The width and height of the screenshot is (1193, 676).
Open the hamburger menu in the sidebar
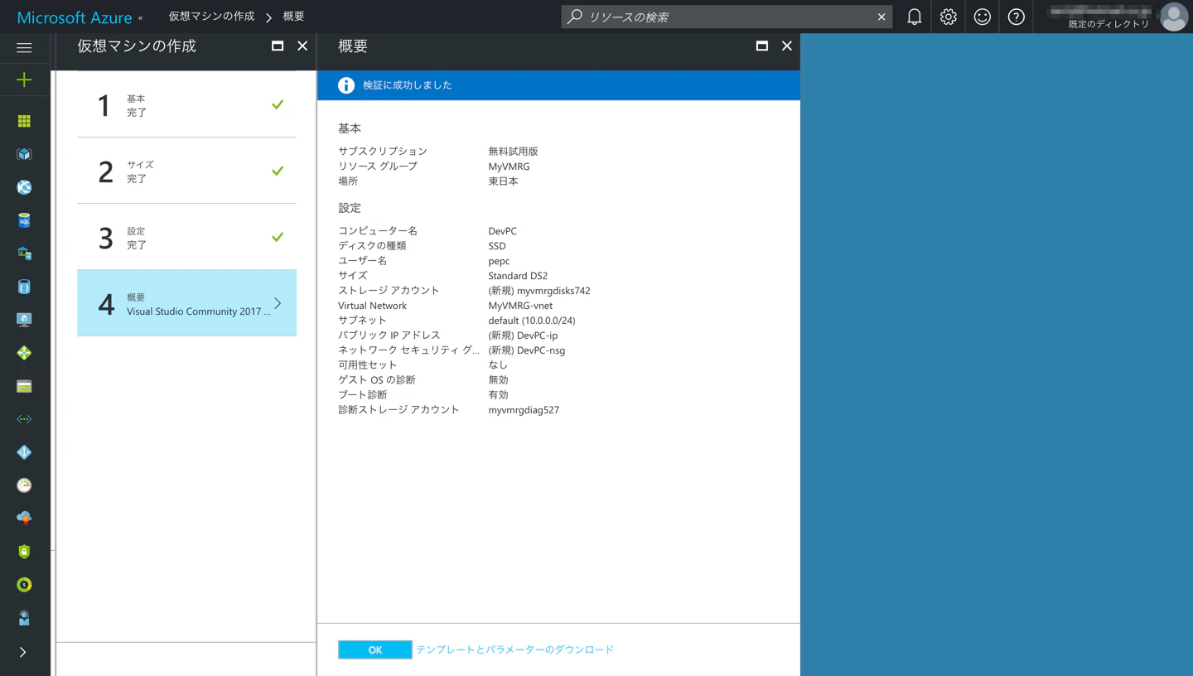click(24, 48)
